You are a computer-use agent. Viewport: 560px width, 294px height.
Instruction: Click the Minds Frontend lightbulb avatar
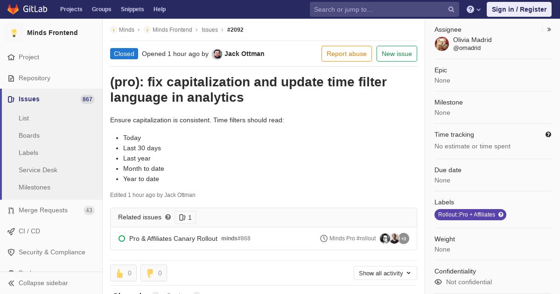[14, 33]
